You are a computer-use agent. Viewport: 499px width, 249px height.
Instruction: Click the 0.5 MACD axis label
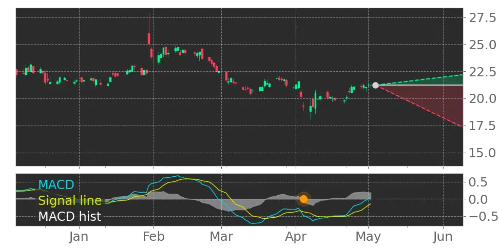(x=478, y=182)
